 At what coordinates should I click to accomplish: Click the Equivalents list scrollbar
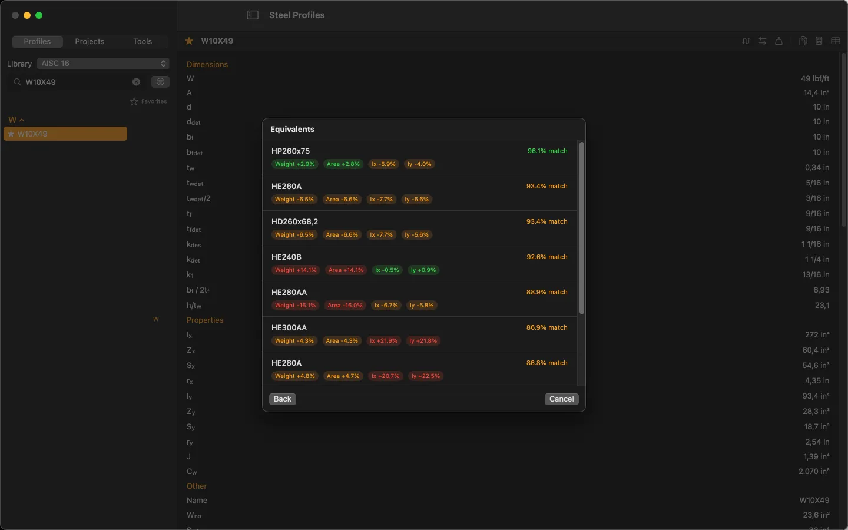(582, 228)
